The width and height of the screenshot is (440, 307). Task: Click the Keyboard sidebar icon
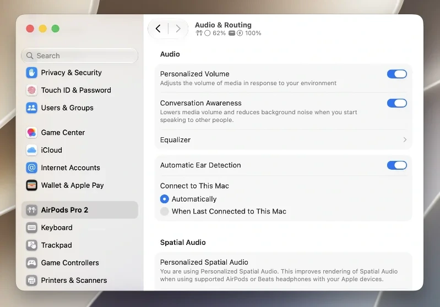[x=32, y=227]
